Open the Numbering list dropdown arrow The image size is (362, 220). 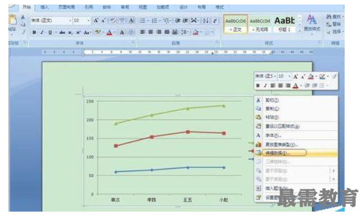(160, 21)
